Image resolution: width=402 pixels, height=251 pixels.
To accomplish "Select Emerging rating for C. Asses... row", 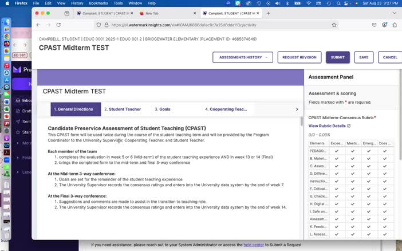I will coord(369,166).
